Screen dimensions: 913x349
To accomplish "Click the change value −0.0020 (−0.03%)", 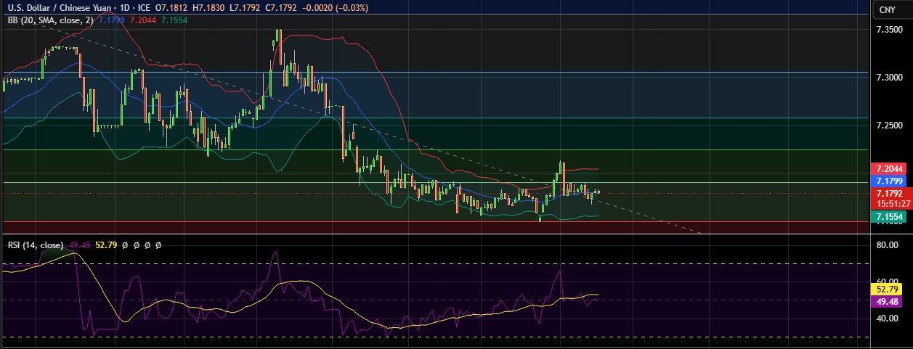I will tap(336, 8).
